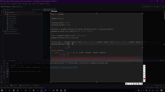Open the View menu
This screenshot has width=165, height=92.
click(9, 4)
